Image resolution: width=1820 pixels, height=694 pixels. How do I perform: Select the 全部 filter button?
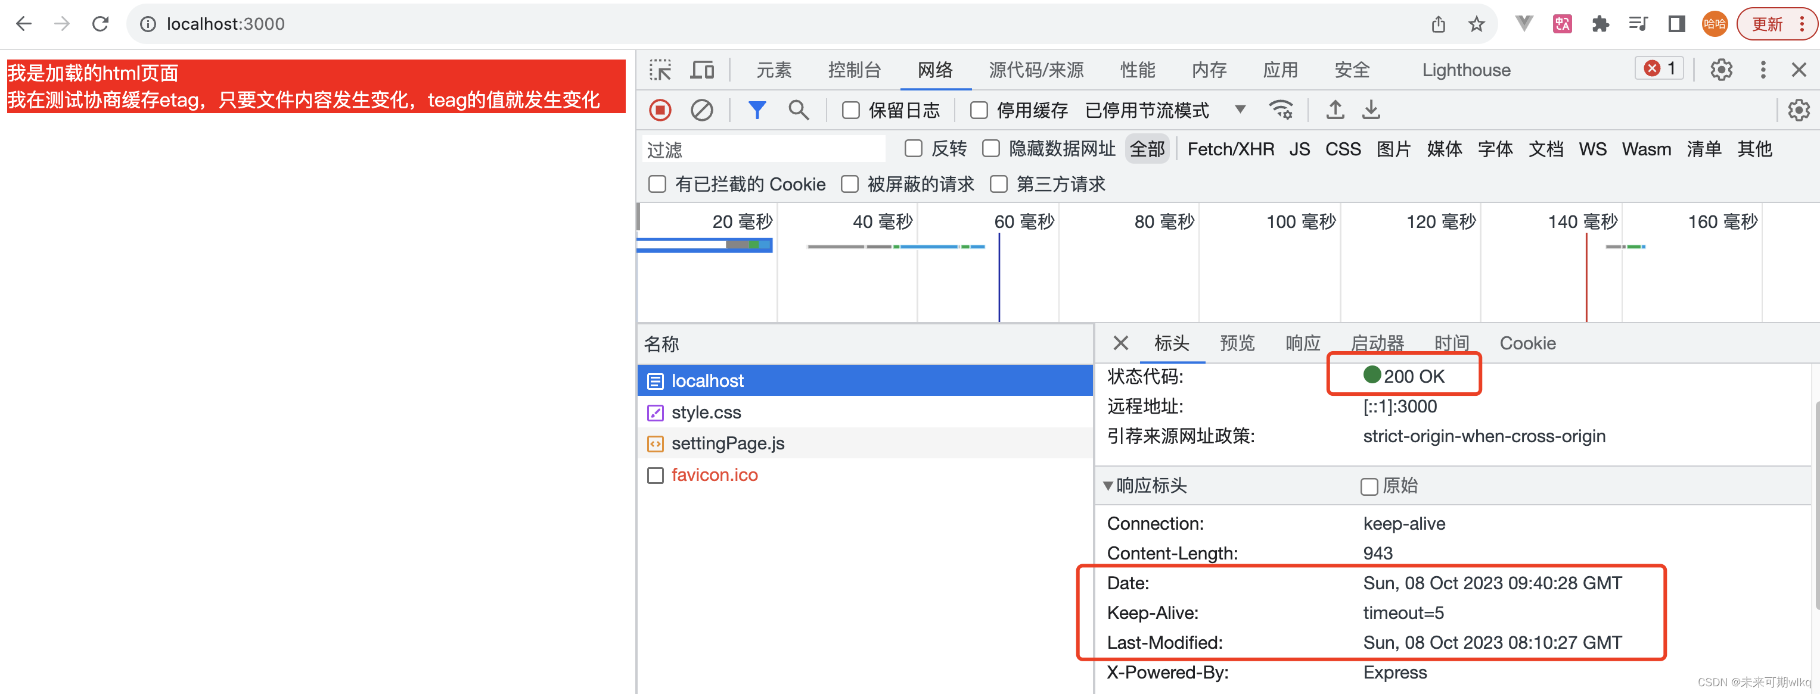1147,149
